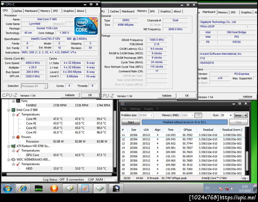Click the HDD Temperatures thermometer icon
This screenshot has width=258, height=202.
pos(18,164)
